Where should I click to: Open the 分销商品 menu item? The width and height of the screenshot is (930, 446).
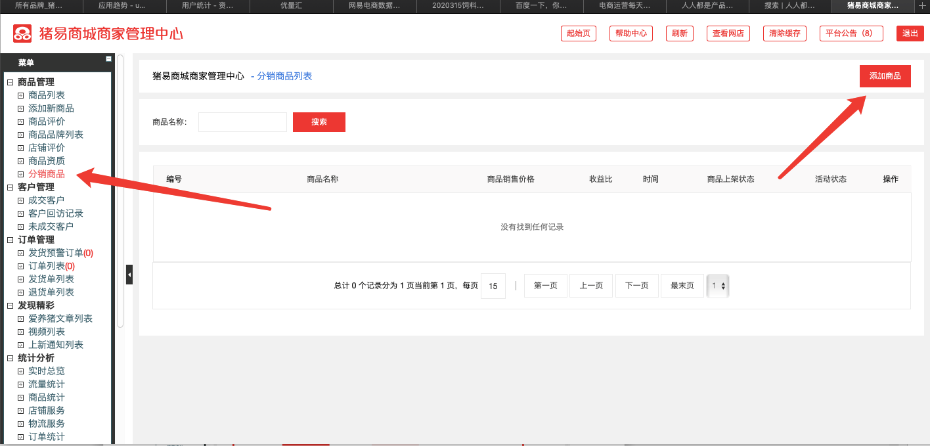coord(46,174)
